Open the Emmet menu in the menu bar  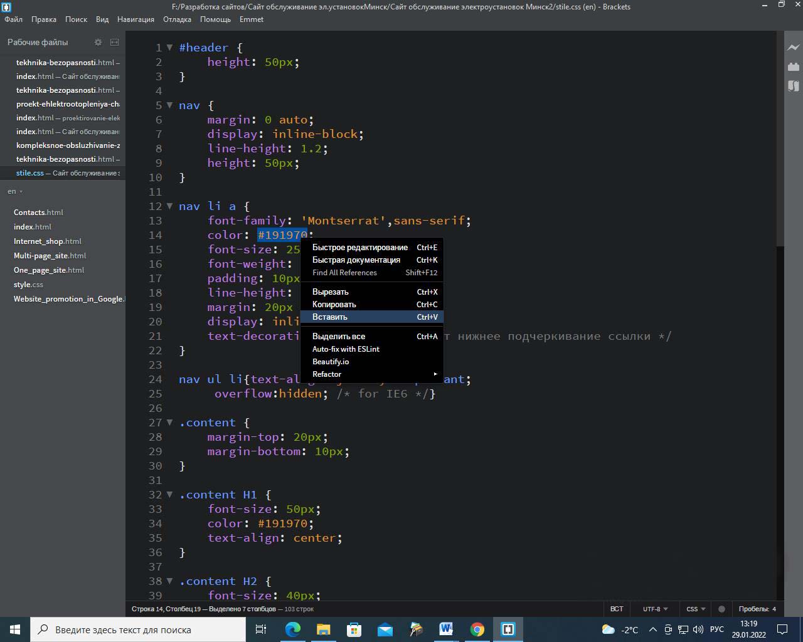pos(251,19)
